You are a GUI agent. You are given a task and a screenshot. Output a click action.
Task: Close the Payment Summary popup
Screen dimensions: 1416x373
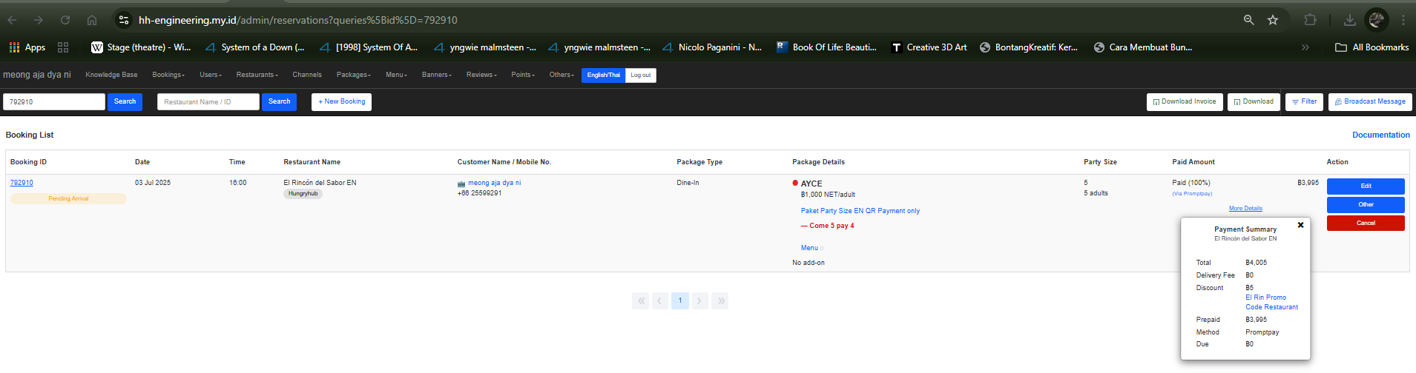(1300, 225)
